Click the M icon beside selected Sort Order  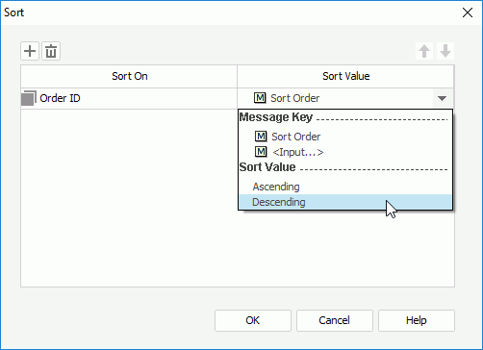pyautogui.click(x=260, y=98)
